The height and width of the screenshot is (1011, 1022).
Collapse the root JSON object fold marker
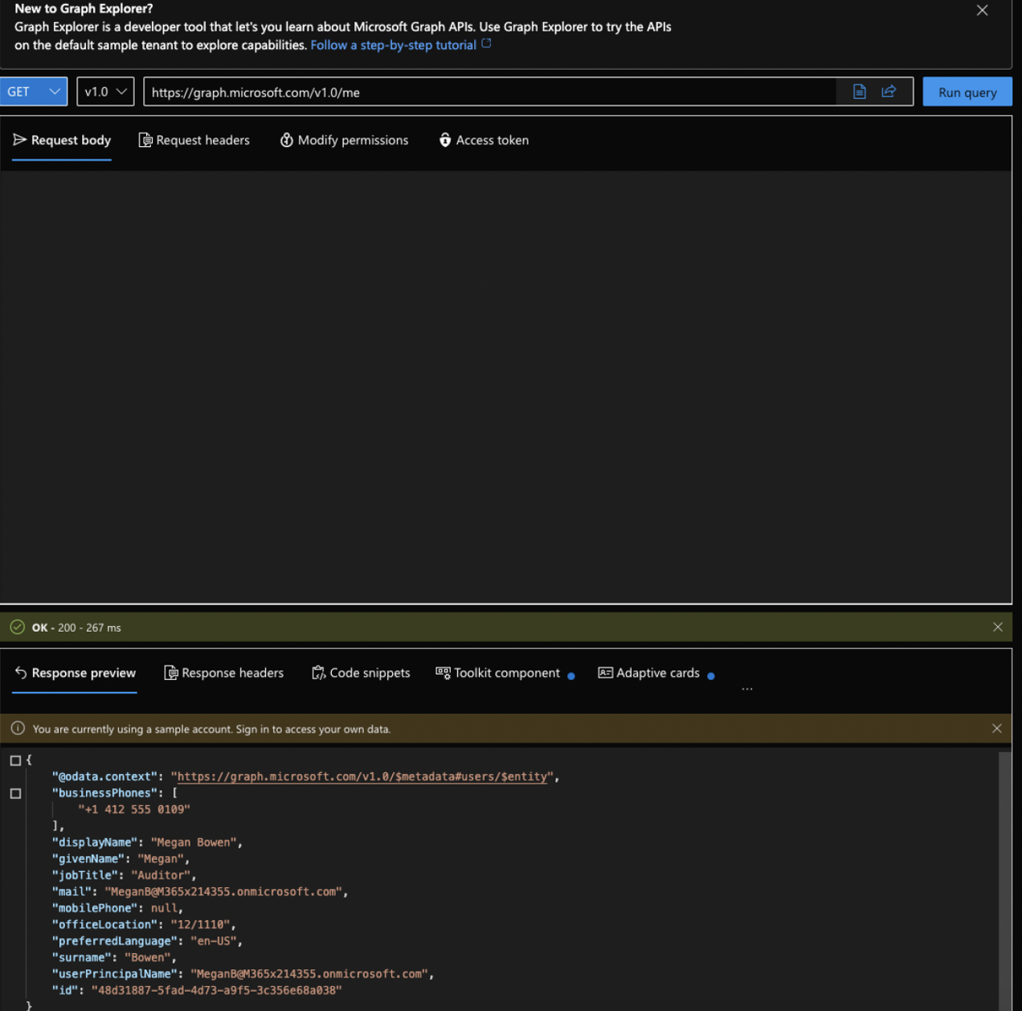15,760
